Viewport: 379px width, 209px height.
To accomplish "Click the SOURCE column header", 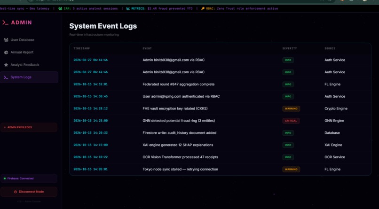I will click(330, 48).
